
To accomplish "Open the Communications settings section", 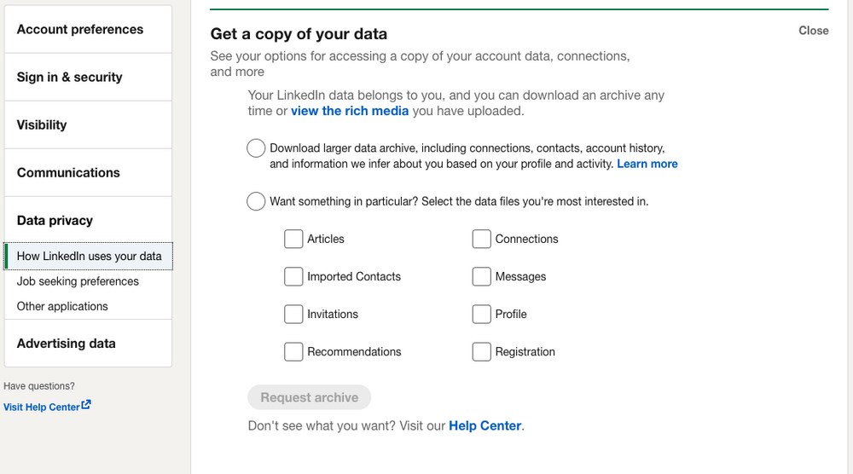I will point(88,173).
